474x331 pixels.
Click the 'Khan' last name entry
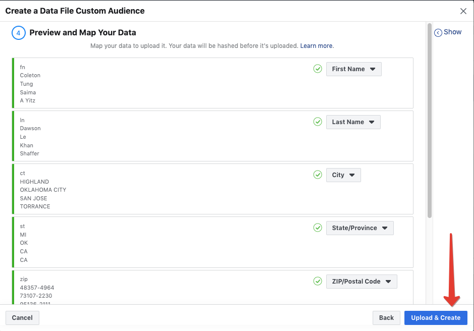(26, 145)
